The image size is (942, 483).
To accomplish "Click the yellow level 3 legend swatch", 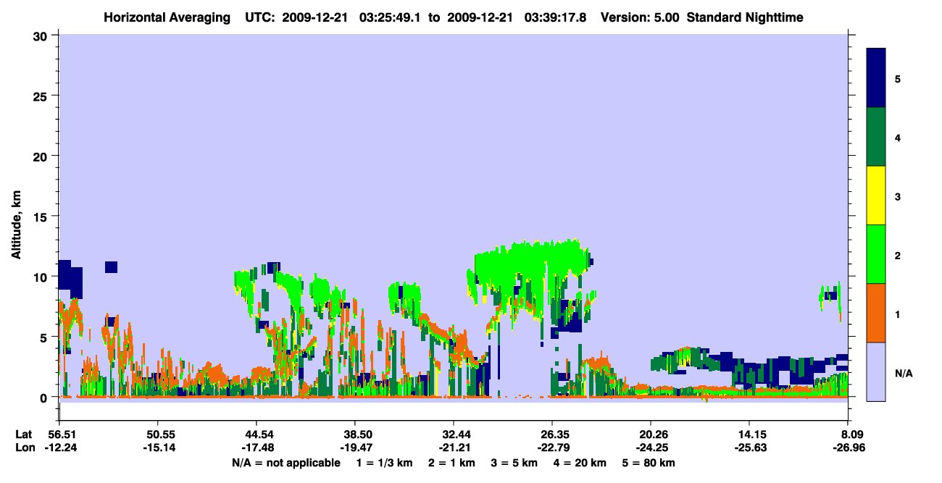I will [x=876, y=196].
